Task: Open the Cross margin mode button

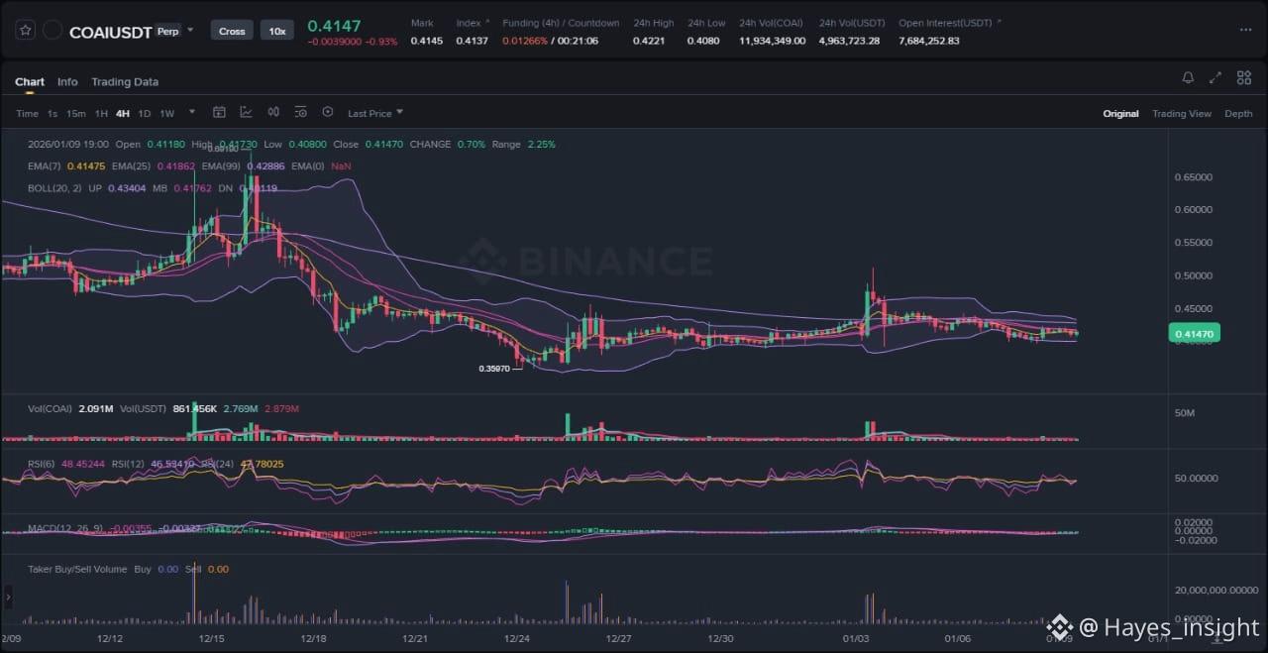Action: click(232, 31)
